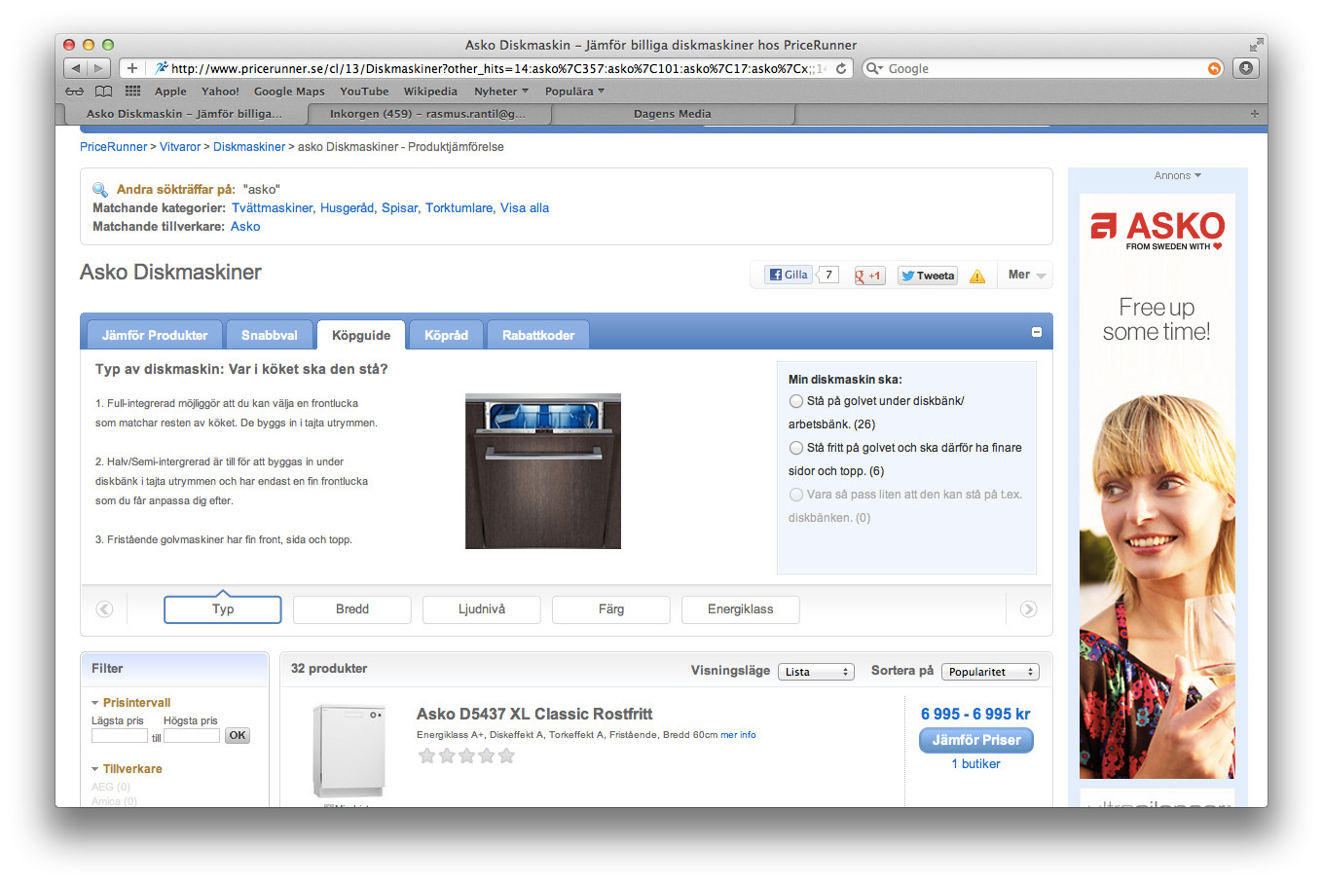Image resolution: width=1323 pixels, height=884 pixels.
Task: Select the Köpguide tab
Action: 361,335
